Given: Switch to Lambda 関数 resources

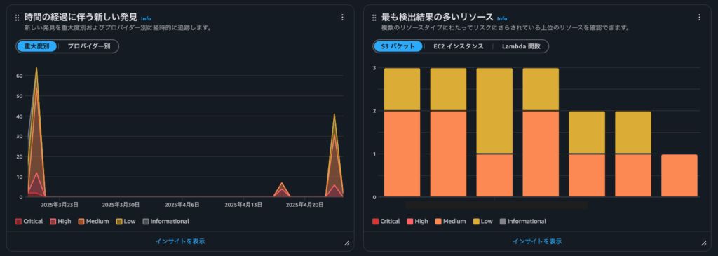Looking at the screenshot, I should [x=521, y=46].
